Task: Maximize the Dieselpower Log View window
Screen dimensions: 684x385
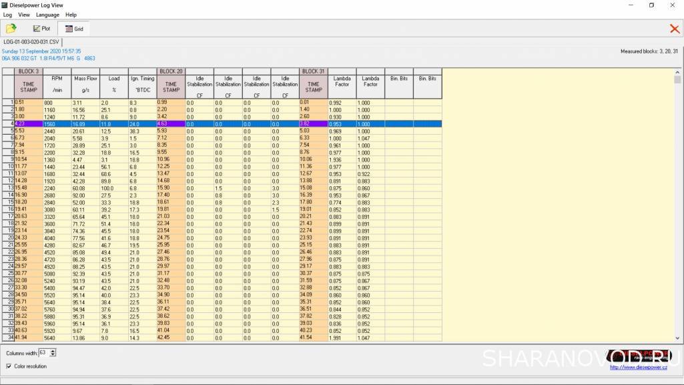Action: [651, 5]
